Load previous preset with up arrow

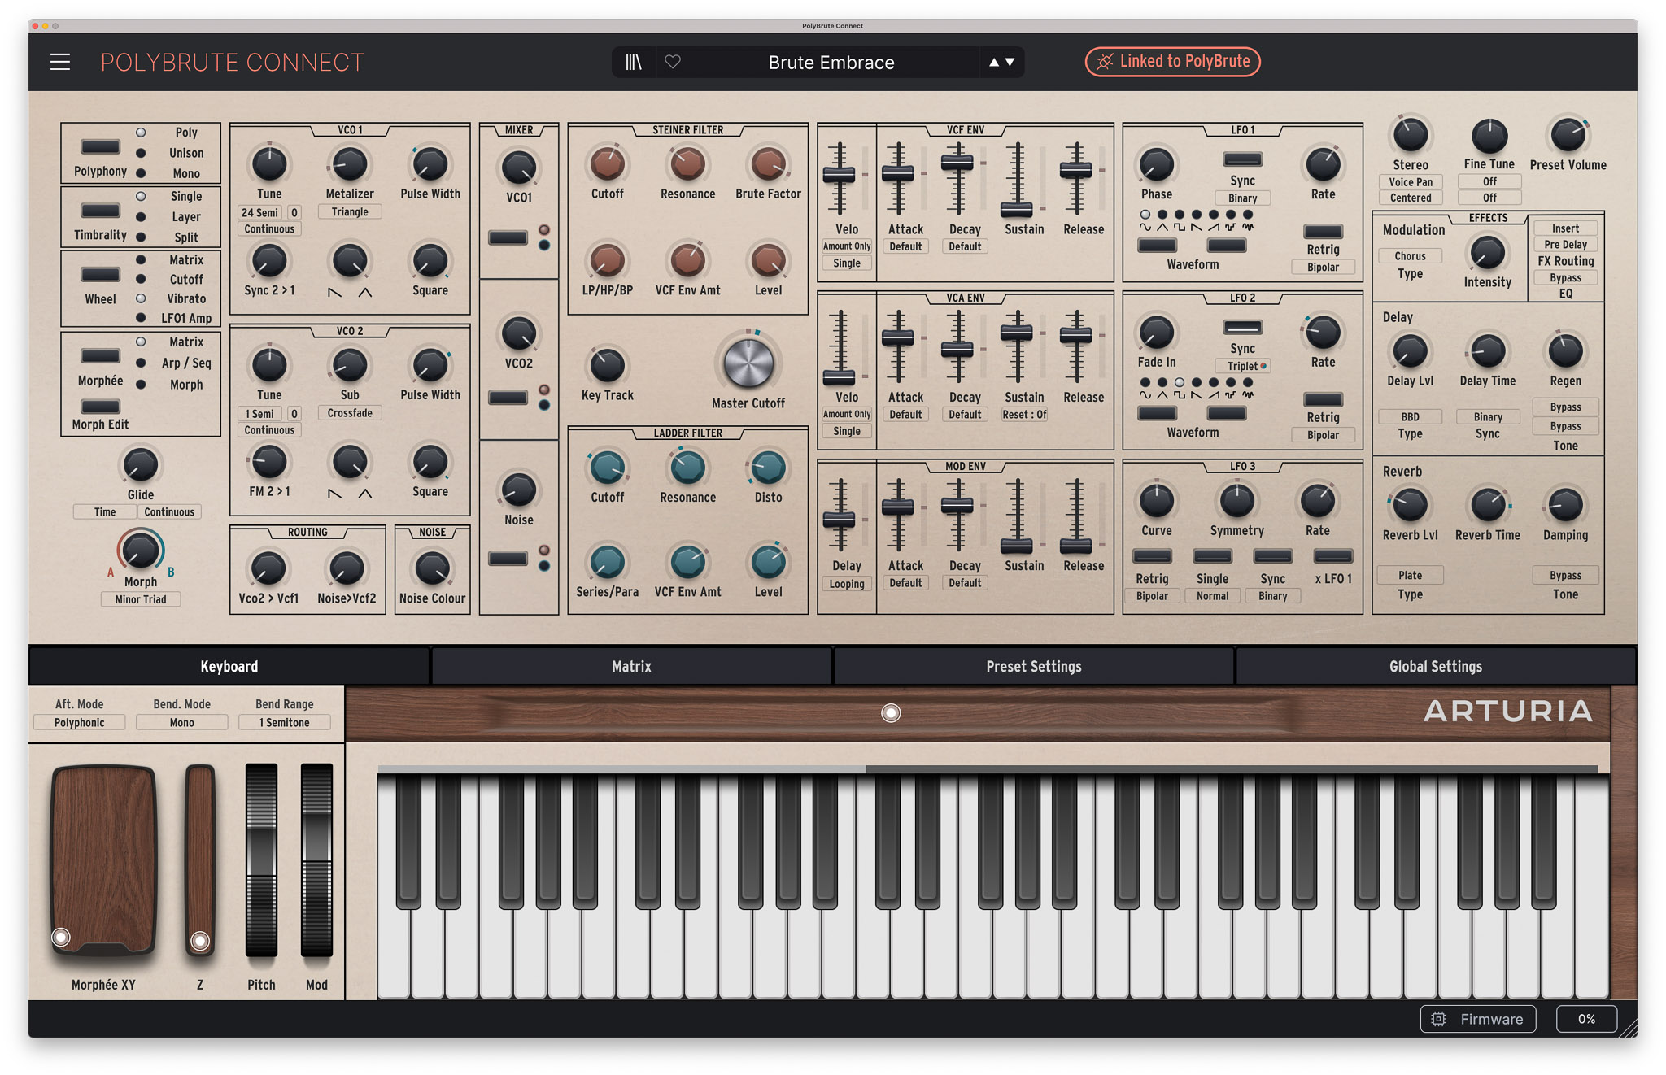993,62
